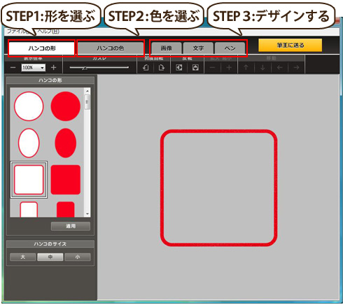This screenshot has width=343, height=305.
Task: Click the move right arrow icon
Action: (296, 68)
